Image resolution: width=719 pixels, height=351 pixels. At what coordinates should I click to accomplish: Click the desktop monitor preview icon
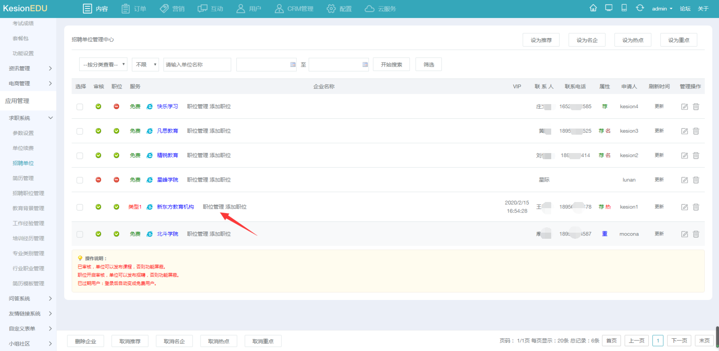tap(609, 8)
